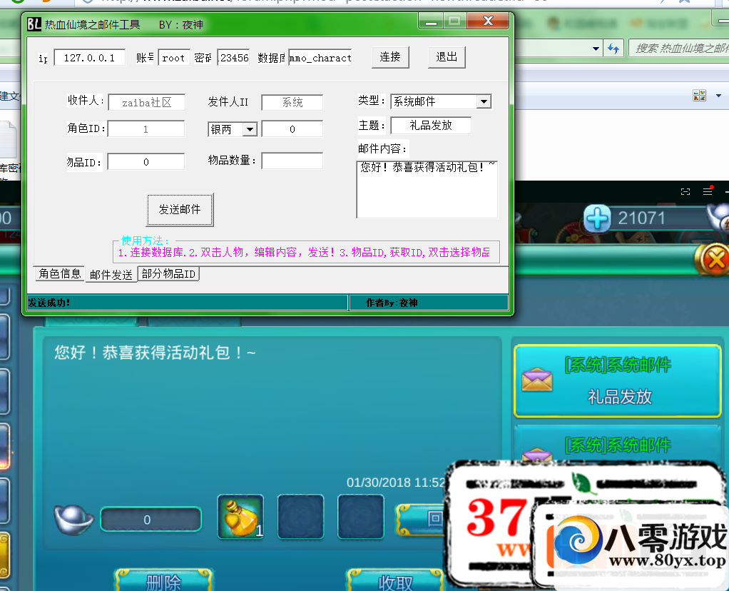This screenshot has width=729, height=591.
Task: Click the 发送邮件 send mail button
Action: point(180,209)
